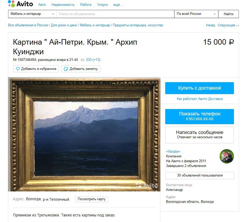Open the seller's round avatar photo

[226, 156]
